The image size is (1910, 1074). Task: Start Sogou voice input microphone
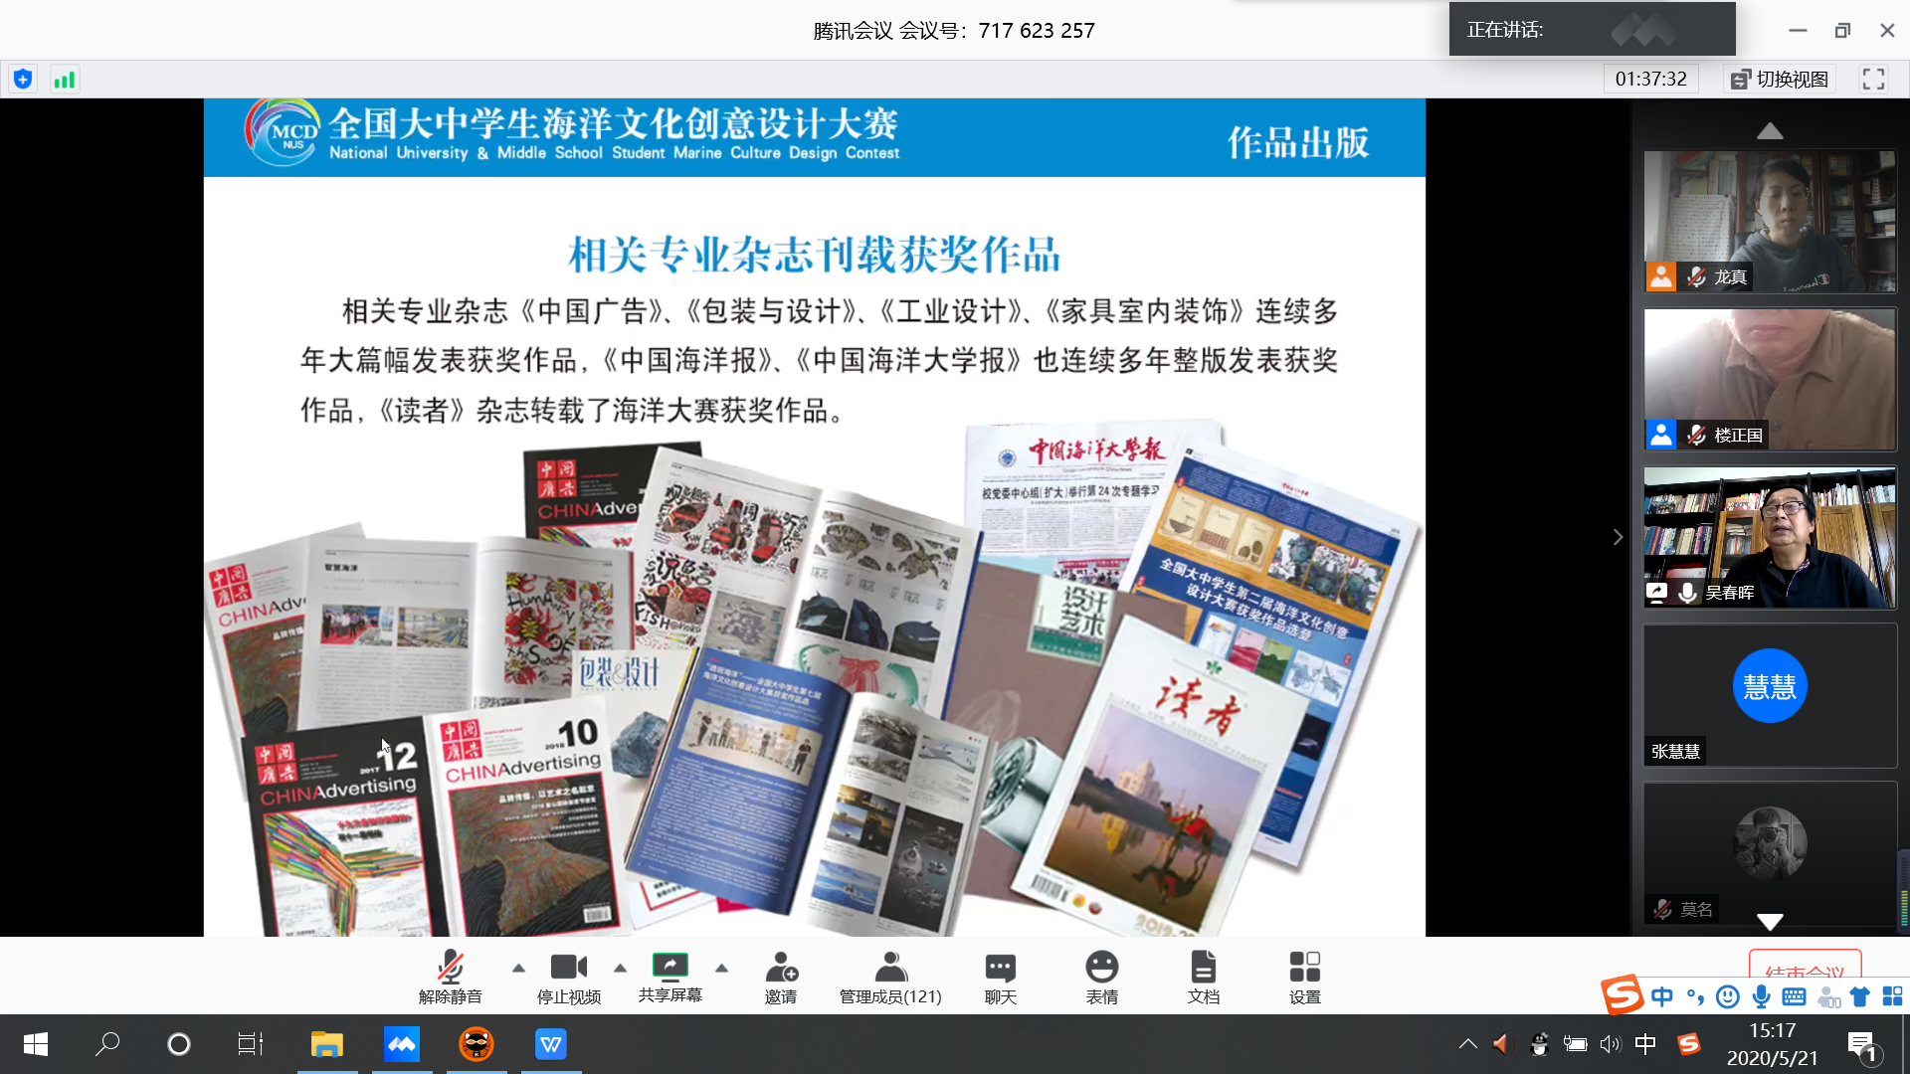1761,996
